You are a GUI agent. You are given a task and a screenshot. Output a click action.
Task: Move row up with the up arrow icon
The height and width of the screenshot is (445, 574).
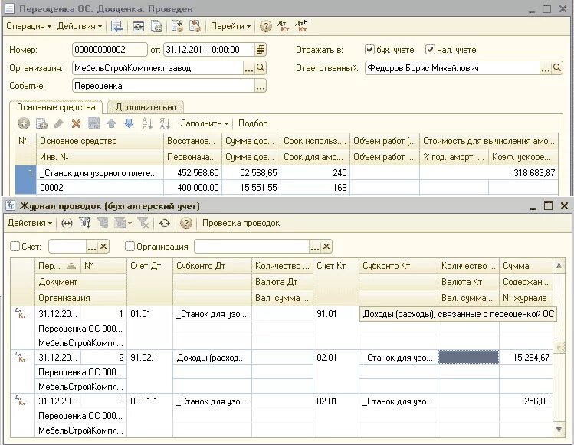coord(111,123)
